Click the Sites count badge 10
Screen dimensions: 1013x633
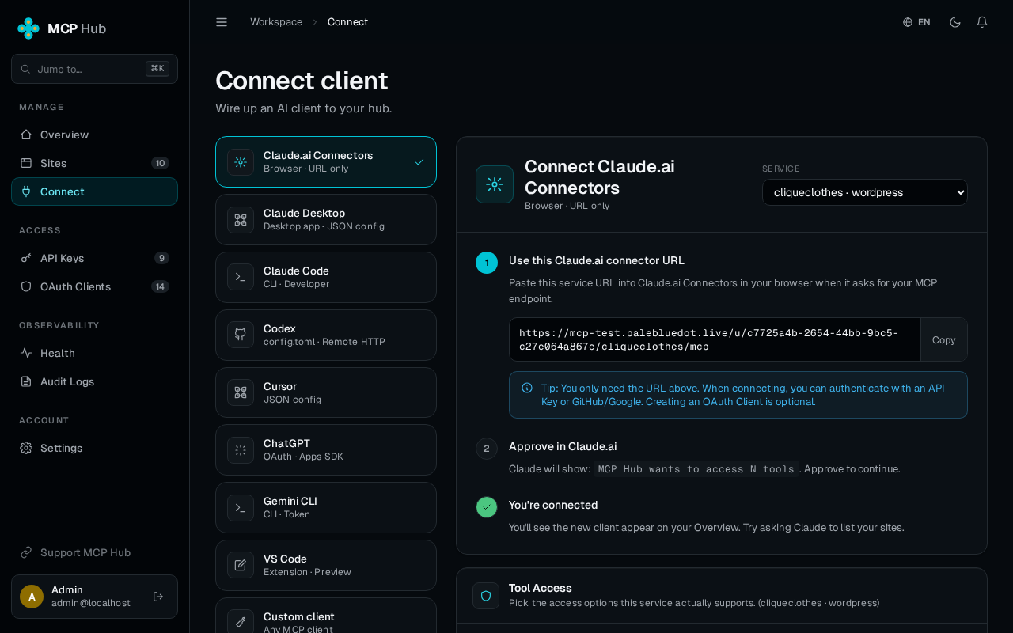[161, 163]
